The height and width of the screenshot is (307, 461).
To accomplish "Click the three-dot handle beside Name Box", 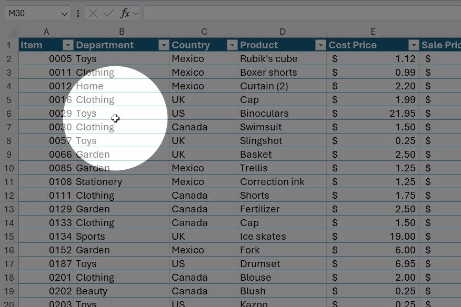I will click(x=78, y=13).
